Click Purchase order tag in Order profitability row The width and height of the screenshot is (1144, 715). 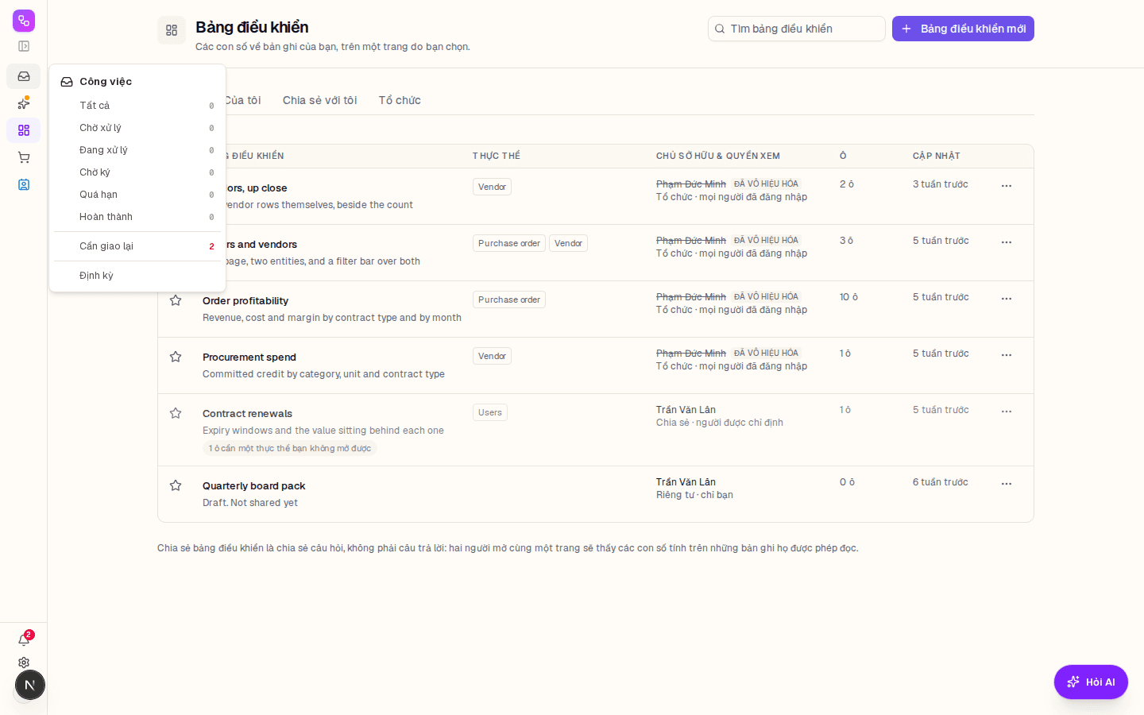pos(509,300)
